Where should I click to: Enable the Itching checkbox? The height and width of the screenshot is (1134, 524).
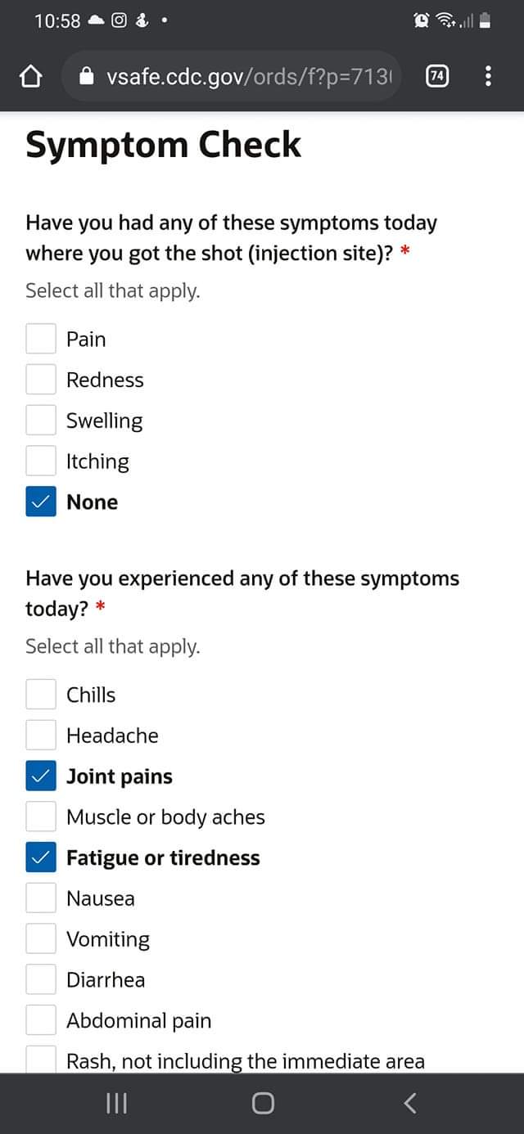click(41, 461)
